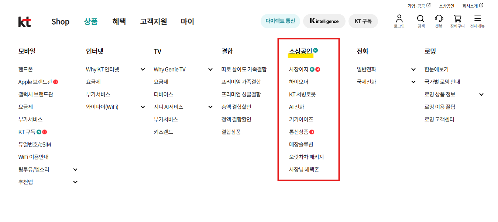
Task: Open 듀얼번호/eSIM link
Action: click(35, 145)
